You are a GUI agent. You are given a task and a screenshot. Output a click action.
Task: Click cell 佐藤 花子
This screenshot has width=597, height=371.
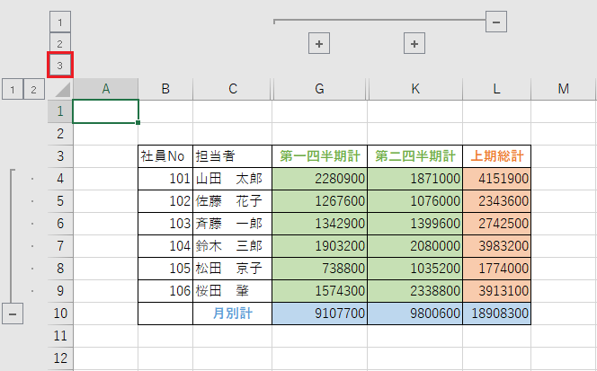[x=232, y=201]
